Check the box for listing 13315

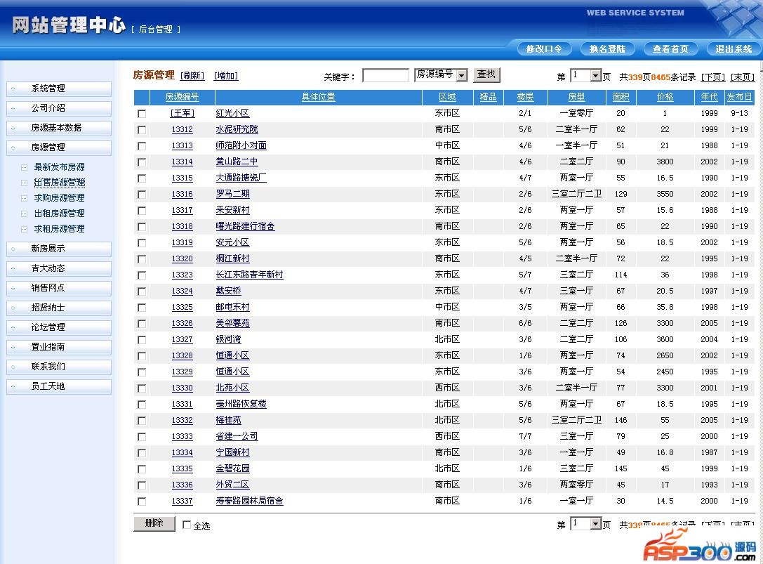point(142,178)
